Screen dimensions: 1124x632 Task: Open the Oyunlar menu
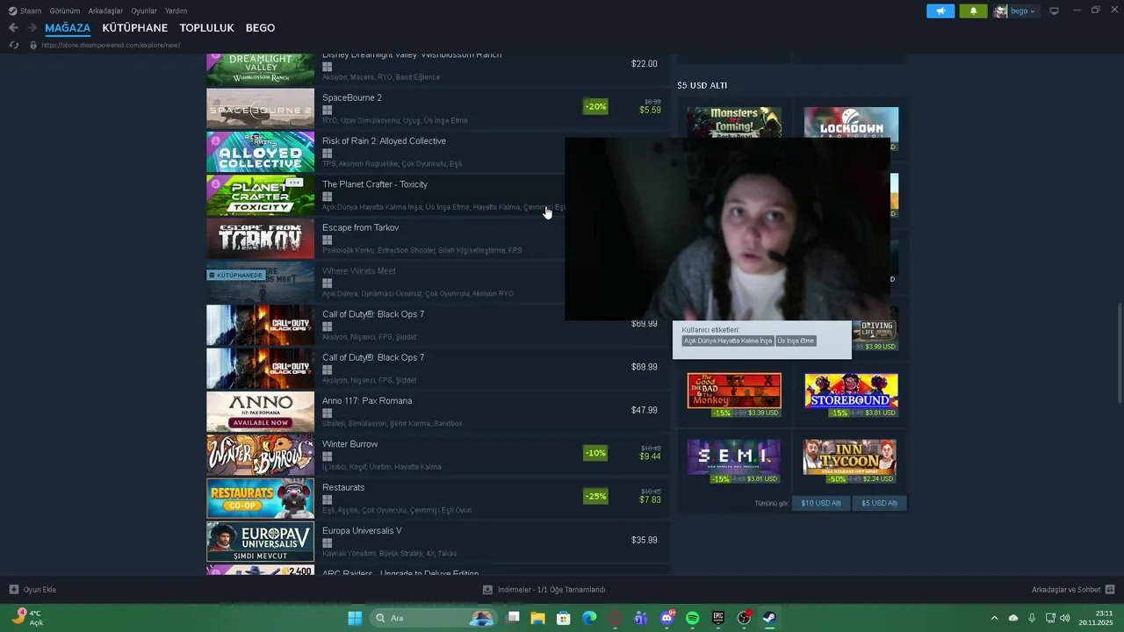click(x=144, y=11)
